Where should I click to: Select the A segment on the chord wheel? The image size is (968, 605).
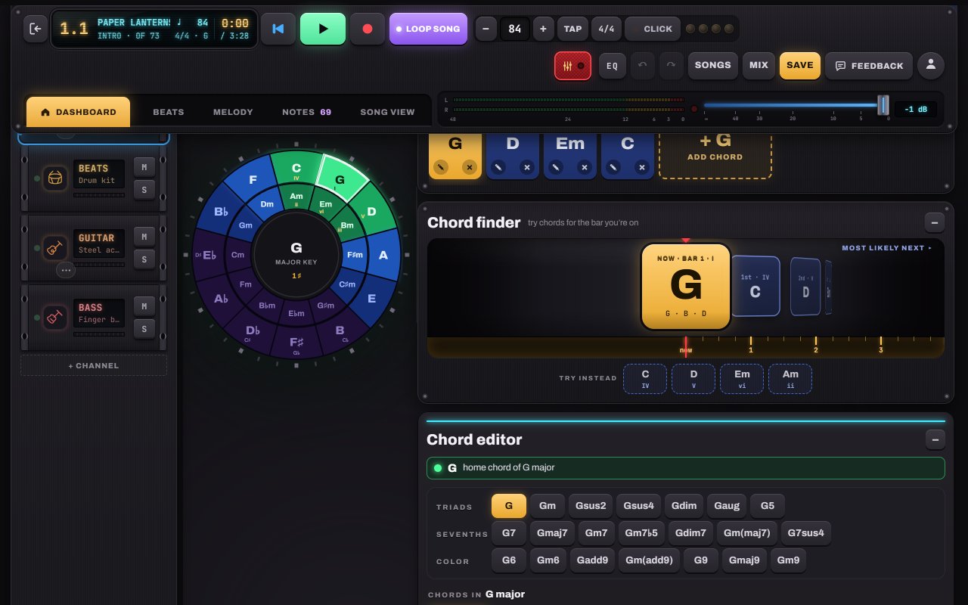[383, 256]
